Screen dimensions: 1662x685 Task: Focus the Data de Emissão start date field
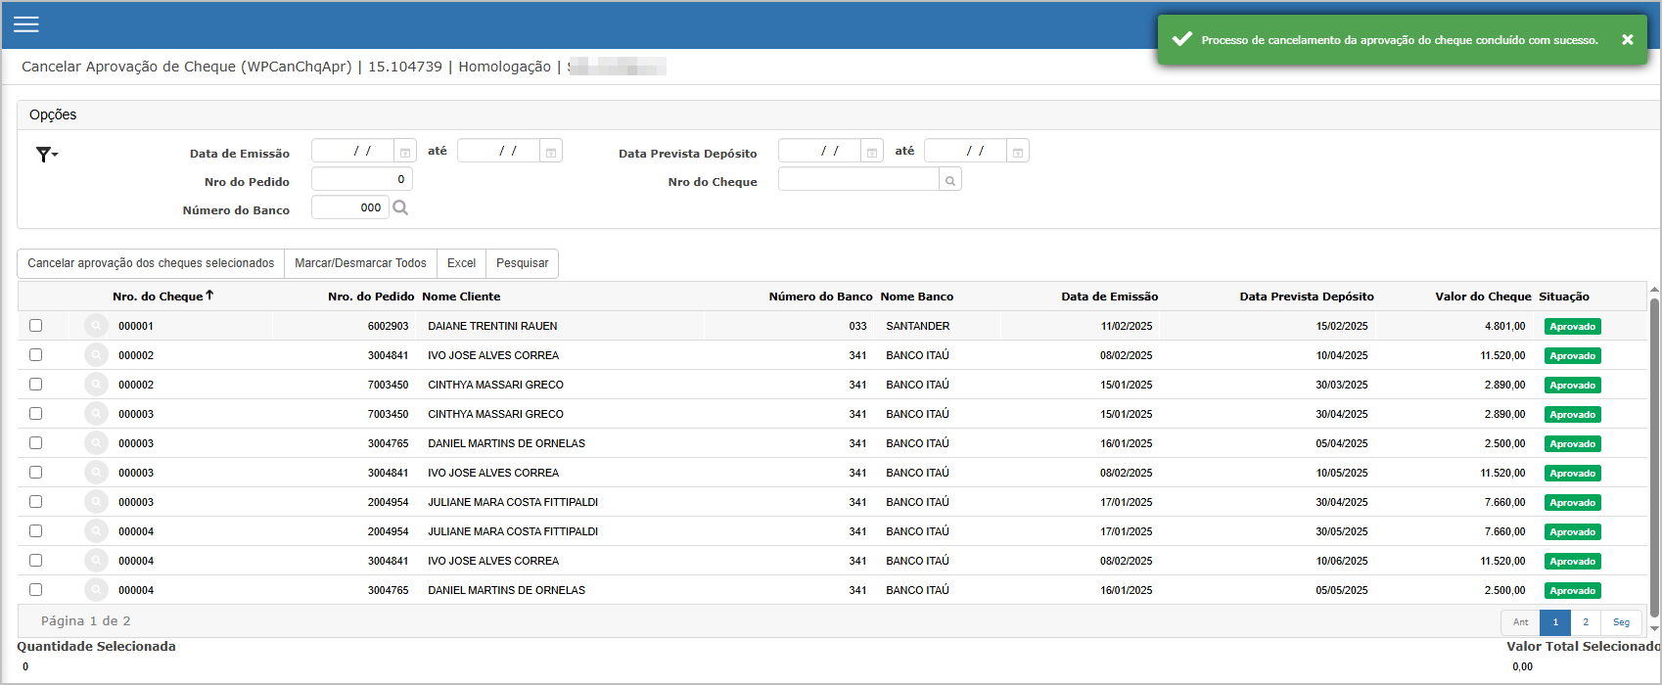coord(353,152)
